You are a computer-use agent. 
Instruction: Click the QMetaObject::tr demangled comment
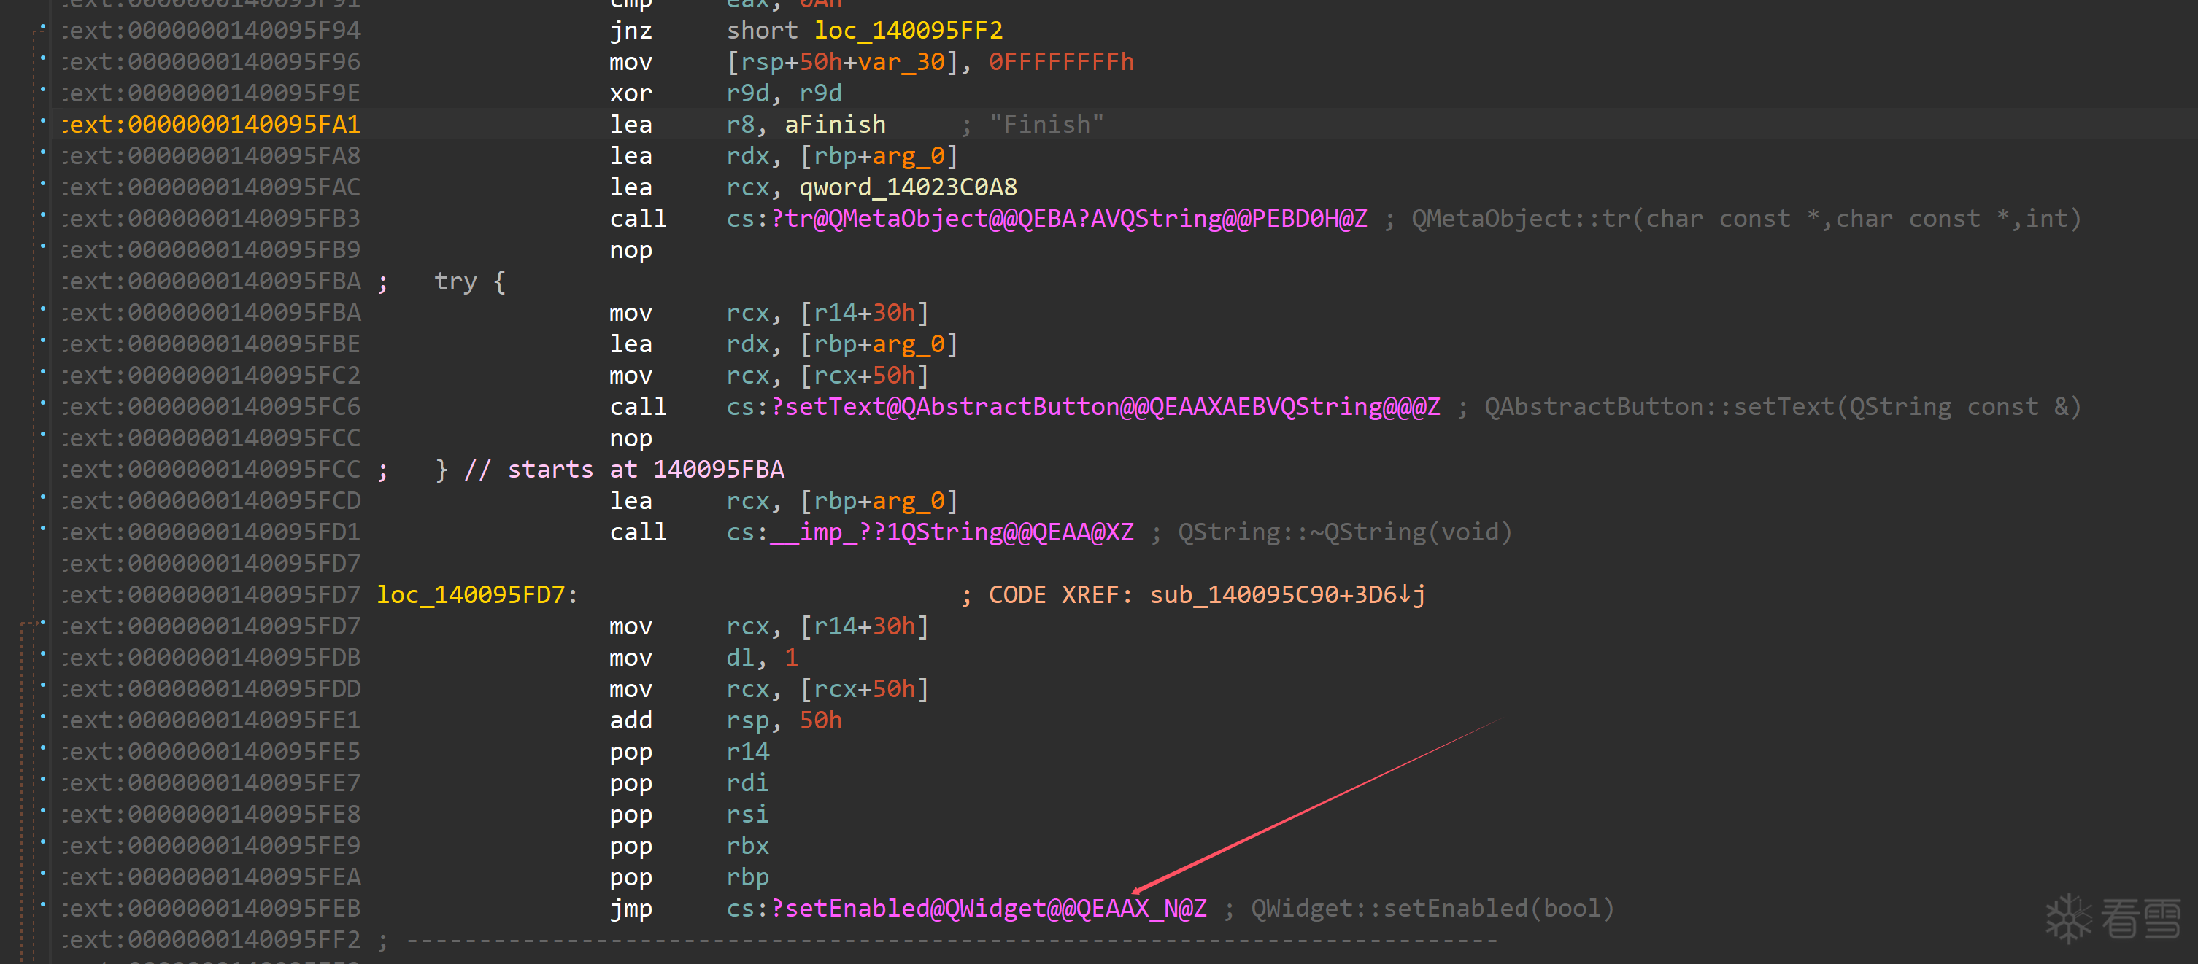point(1746,219)
